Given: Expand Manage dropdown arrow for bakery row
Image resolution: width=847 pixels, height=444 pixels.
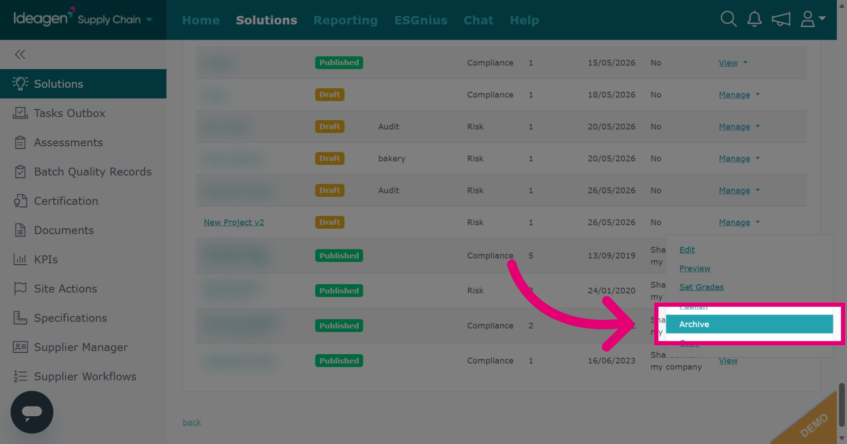Looking at the screenshot, I should tap(757, 158).
